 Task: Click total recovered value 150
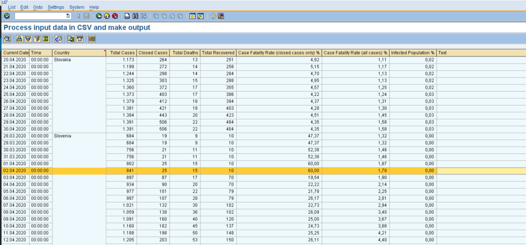click(218, 240)
